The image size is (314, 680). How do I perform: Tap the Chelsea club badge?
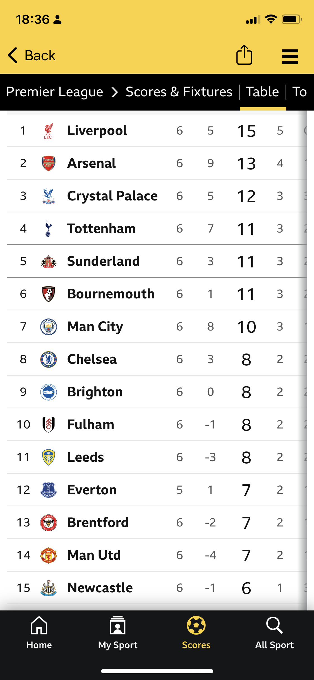48,359
